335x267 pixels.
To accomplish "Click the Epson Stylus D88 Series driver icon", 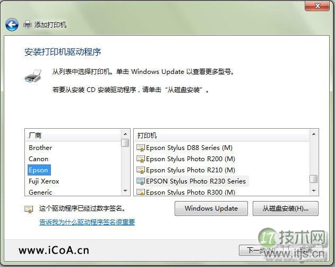I will point(141,148).
